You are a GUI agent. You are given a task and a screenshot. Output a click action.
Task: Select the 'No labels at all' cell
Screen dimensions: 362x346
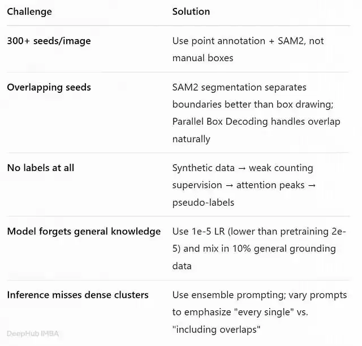41,168
